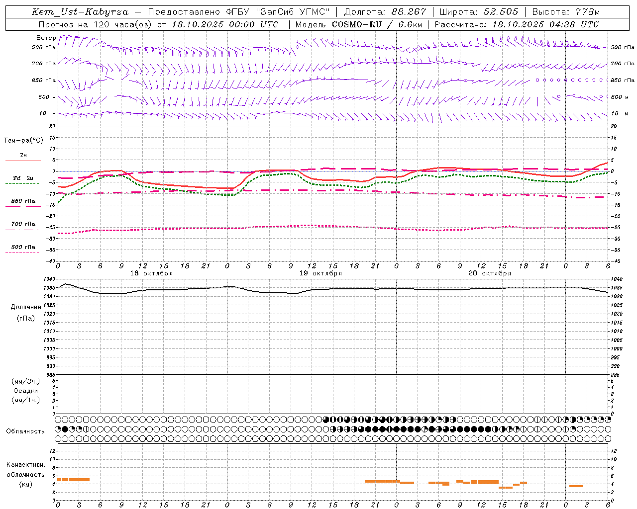Click the Модель COSMO-RU / 6.6км text
Viewport: 637px width, 509px height.
tap(359, 24)
